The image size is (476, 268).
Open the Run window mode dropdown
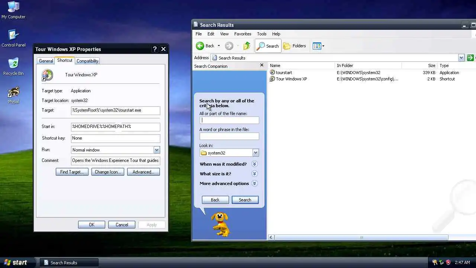[x=157, y=150]
